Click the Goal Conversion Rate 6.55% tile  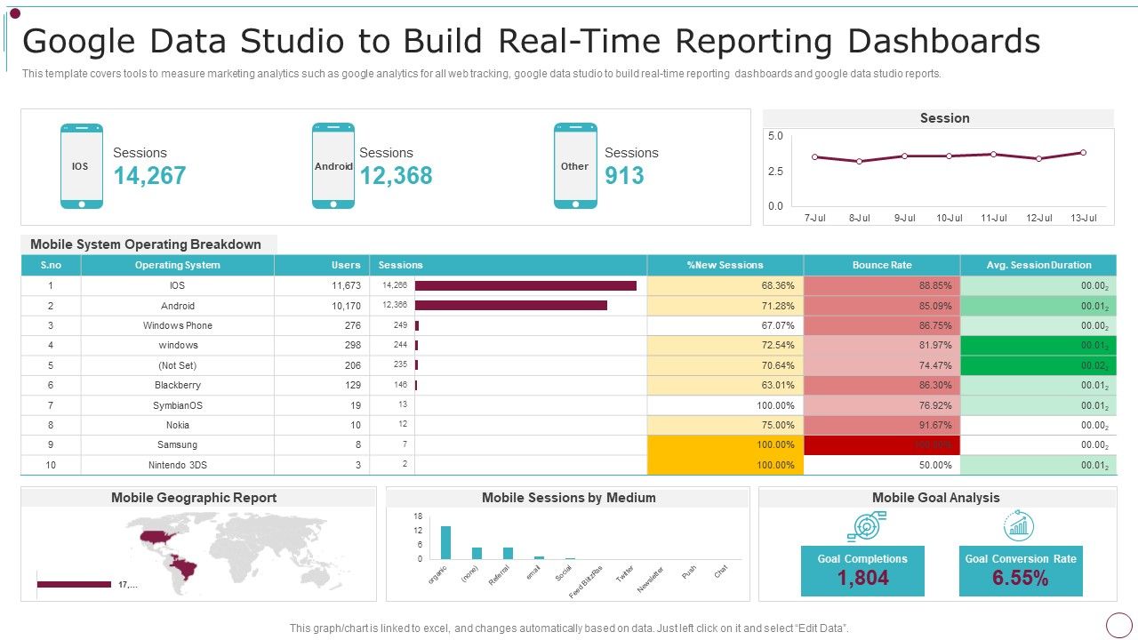1021,571
